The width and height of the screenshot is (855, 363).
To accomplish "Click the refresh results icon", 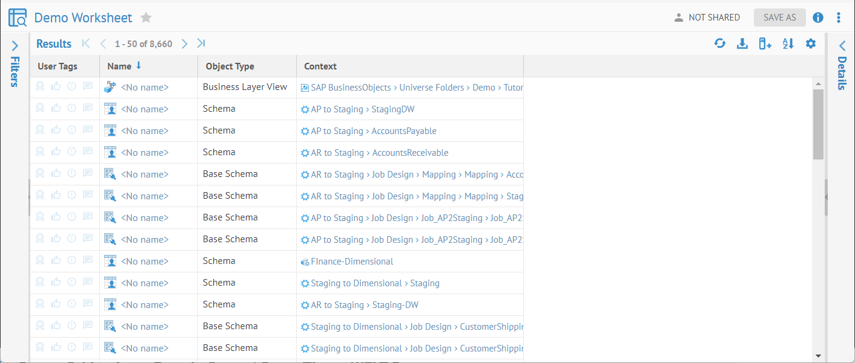I will (x=719, y=43).
